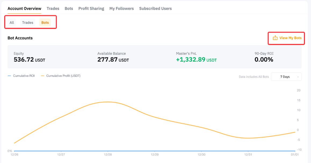Open the 7 Days time range dropdown

(x=286, y=77)
